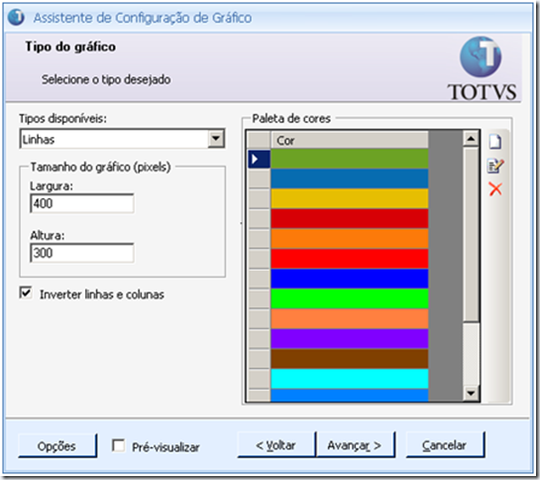Click the Altura input field
The image size is (540, 480).
[82, 253]
